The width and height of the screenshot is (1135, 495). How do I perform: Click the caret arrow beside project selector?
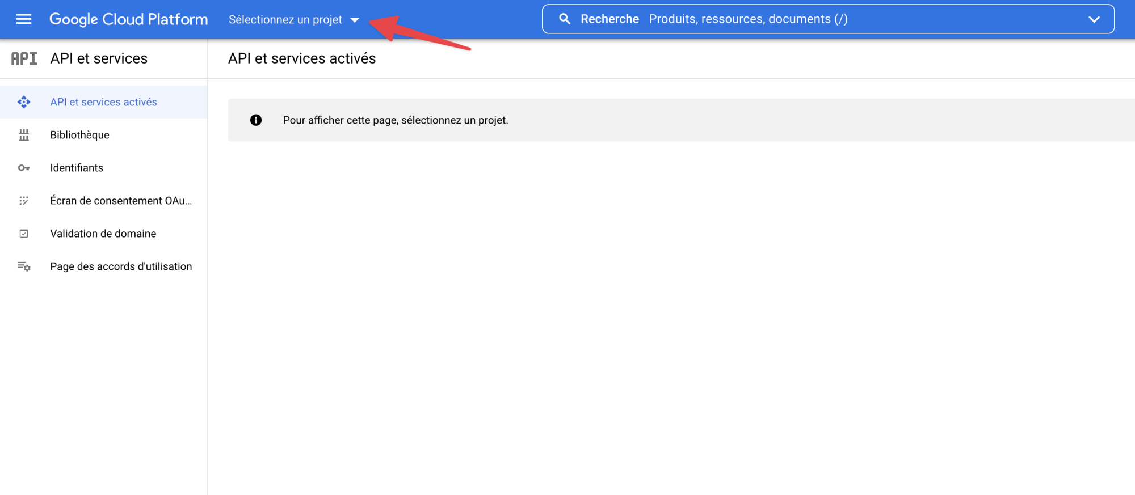tap(355, 20)
